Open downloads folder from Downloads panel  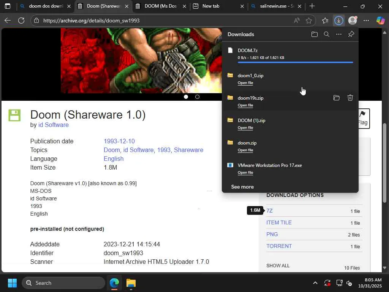(314, 34)
